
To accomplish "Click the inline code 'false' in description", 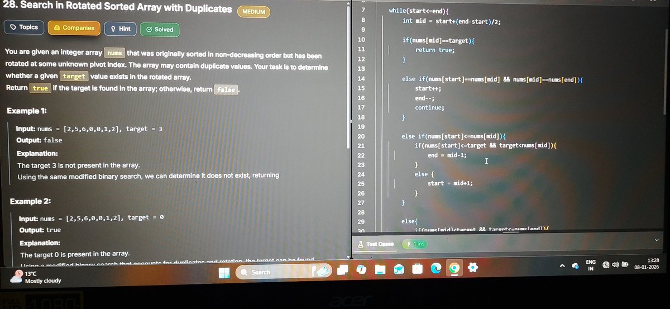I will [x=226, y=89].
